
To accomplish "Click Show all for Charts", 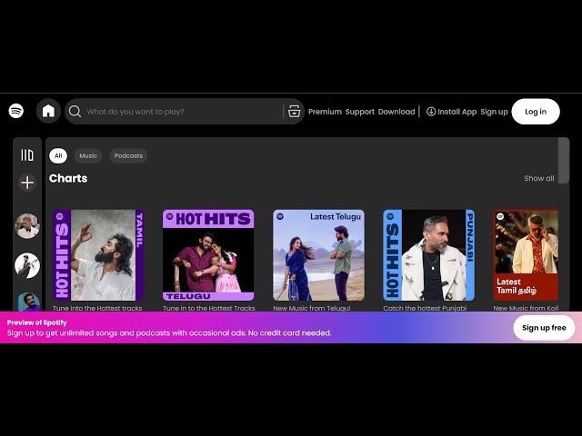I will (539, 178).
